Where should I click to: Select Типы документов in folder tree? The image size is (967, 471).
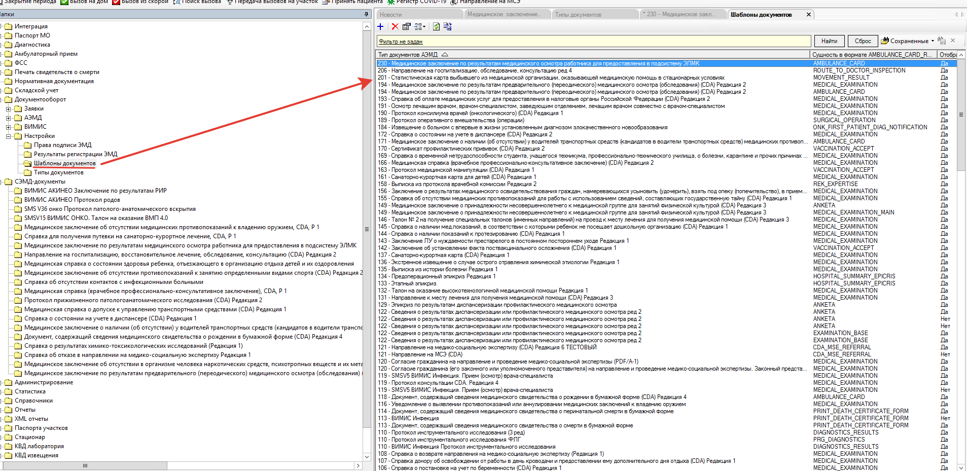(58, 172)
